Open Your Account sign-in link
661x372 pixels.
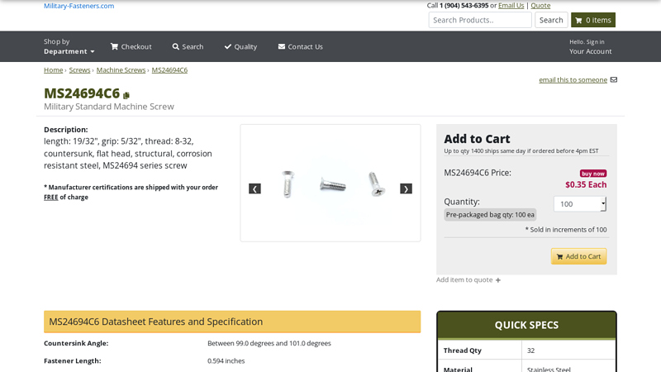[x=590, y=47]
